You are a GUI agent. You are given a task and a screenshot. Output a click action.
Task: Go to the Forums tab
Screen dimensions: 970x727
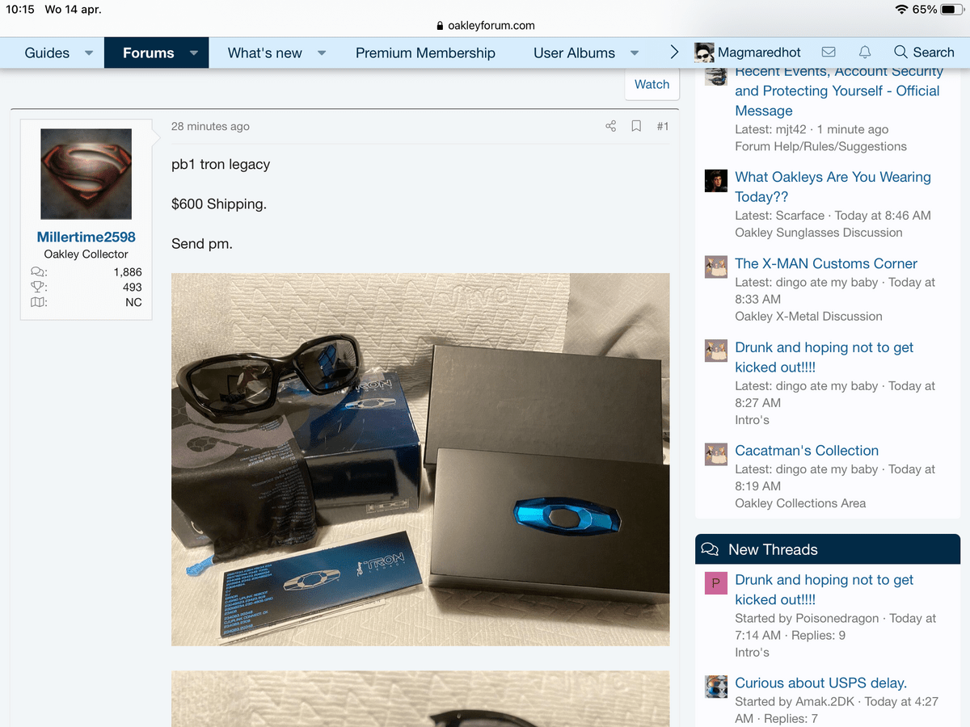coord(148,53)
